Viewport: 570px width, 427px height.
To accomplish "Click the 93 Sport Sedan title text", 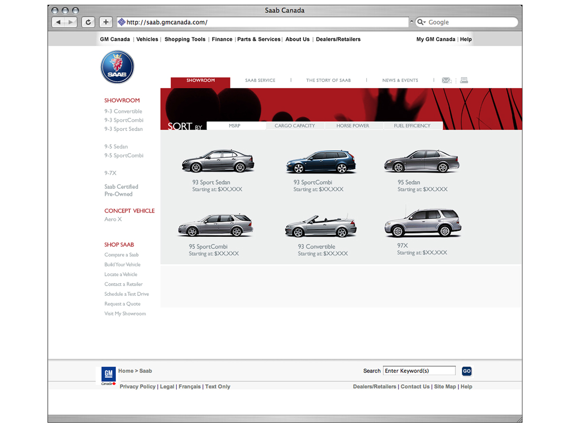I will [x=211, y=182].
